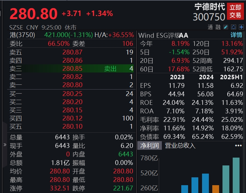Click the 今年 return 8.19%

coord(181,44)
